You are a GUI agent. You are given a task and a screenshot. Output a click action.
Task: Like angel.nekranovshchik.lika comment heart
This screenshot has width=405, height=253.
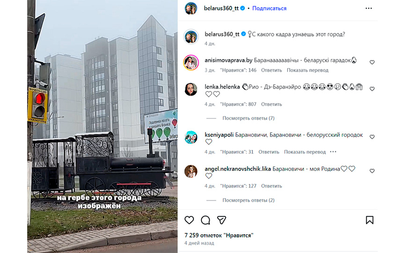(372, 171)
